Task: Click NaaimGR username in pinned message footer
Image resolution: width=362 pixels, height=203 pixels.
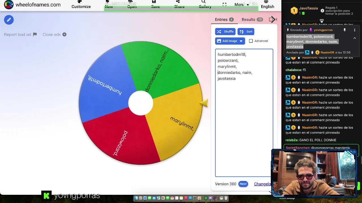Action: 327,52
